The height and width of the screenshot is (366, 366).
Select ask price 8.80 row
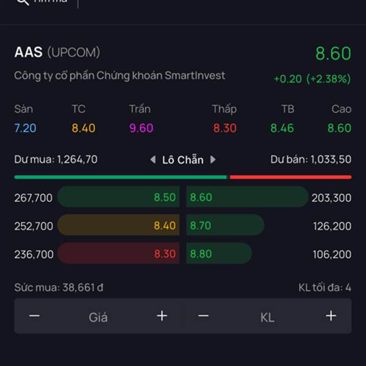point(219,254)
